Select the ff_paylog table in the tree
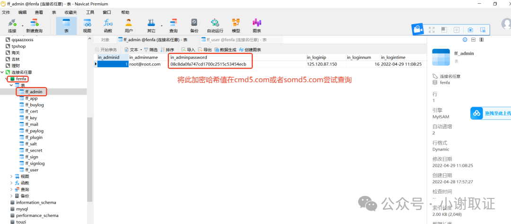Image resolution: width=511 pixels, height=224 pixels. point(34,131)
